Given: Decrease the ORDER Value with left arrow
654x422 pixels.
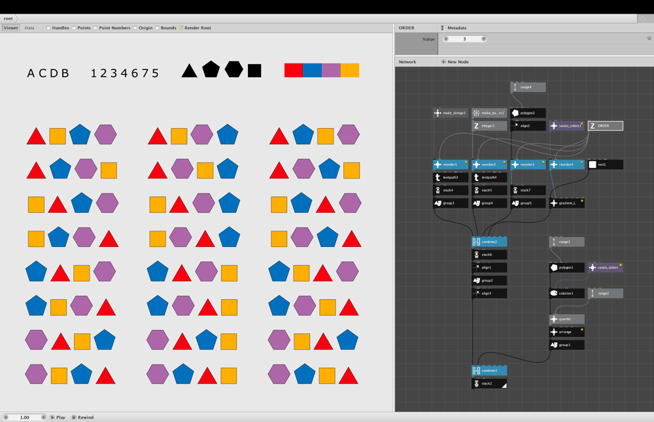Looking at the screenshot, I should click(x=446, y=39).
